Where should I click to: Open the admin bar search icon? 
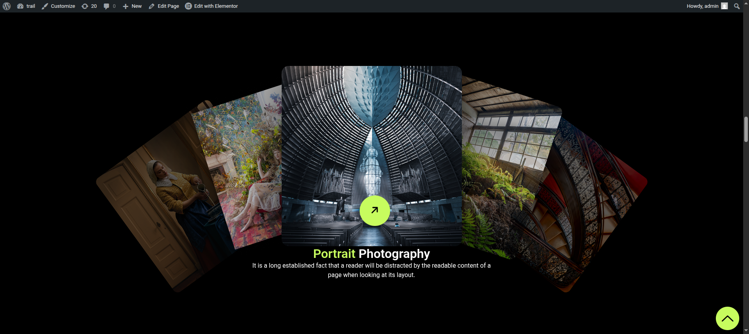pos(737,6)
